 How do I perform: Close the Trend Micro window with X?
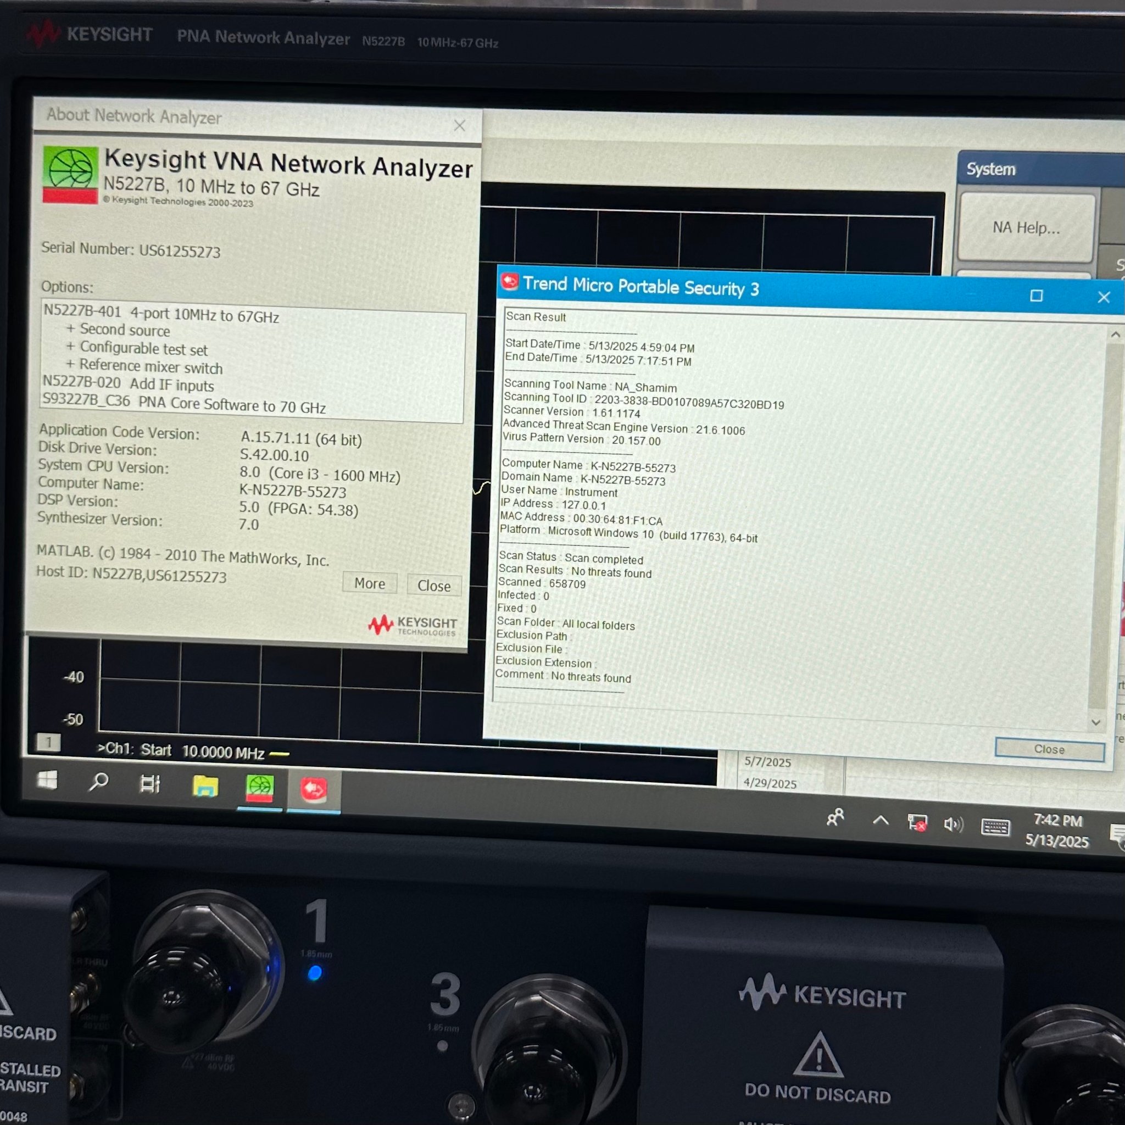(1104, 297)
